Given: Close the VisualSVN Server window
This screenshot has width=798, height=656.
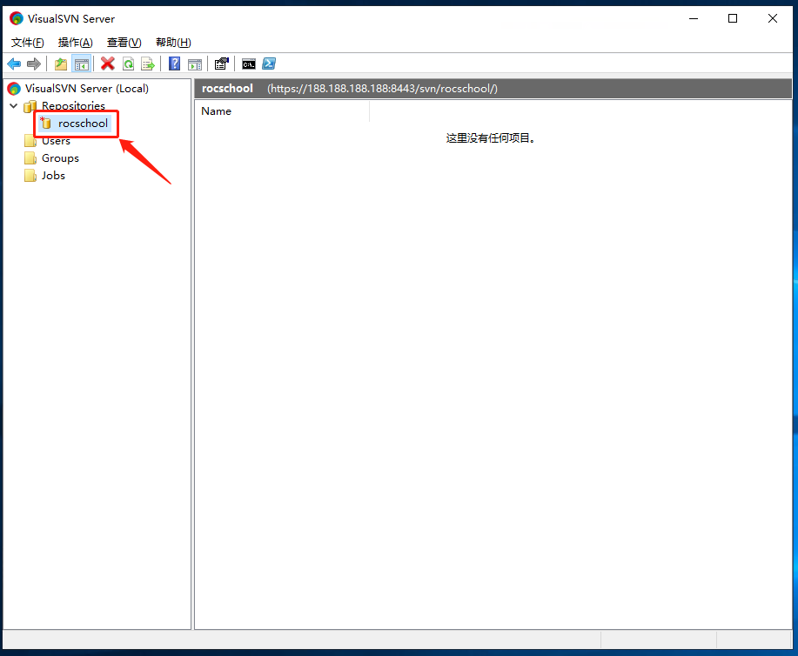Looking at the screenshot, I should 773,19.
